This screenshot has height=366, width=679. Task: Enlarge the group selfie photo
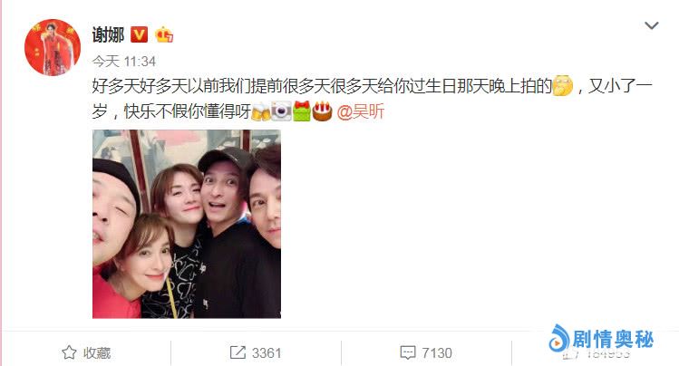click(187, 224)
